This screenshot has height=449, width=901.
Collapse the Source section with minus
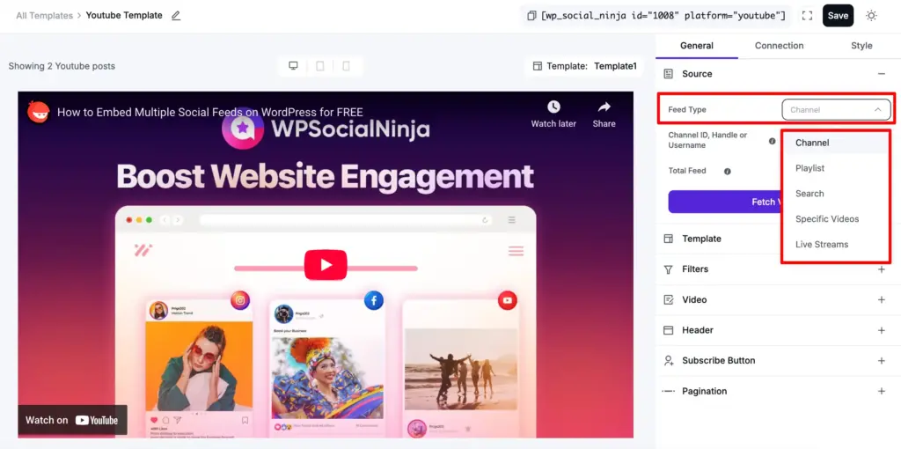pyautogui.click(x=881, y=74)
